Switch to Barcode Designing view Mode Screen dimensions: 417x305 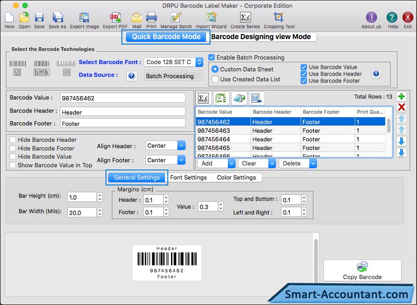pos(261,37)
